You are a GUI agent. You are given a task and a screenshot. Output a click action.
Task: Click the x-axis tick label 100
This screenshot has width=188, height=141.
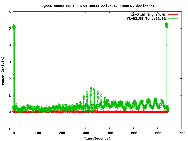38,133
